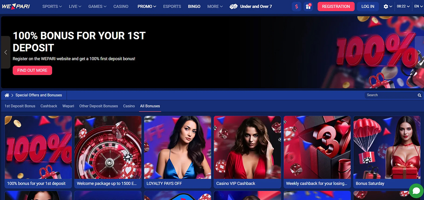Viewport: 424px width, 200px height.
Task: Click the search magnifier icon
Action: pyautogui.click(x=419, y=95)
